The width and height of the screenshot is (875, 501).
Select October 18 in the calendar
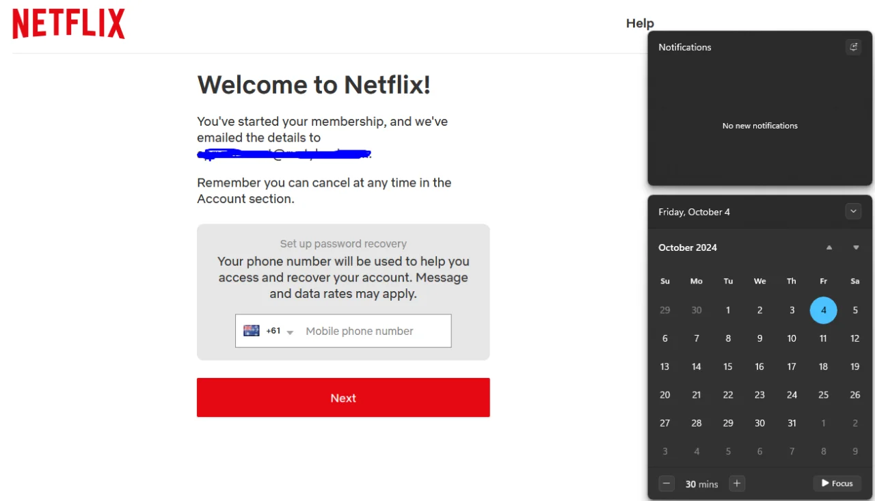[824, 367]
